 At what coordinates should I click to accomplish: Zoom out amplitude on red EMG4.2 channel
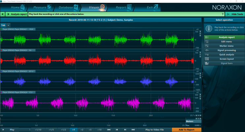point(200,55)
